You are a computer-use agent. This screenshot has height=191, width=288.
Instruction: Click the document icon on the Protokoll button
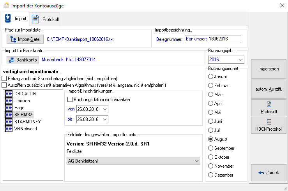tap(269, 104)
